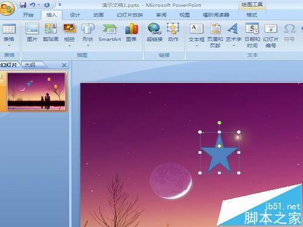The width and height of the screenshot is (303, 227).
Task: Open the 动画 tab
Action: tap(98, 15)
